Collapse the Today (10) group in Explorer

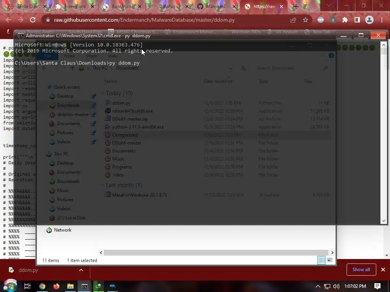pos(102,93)
